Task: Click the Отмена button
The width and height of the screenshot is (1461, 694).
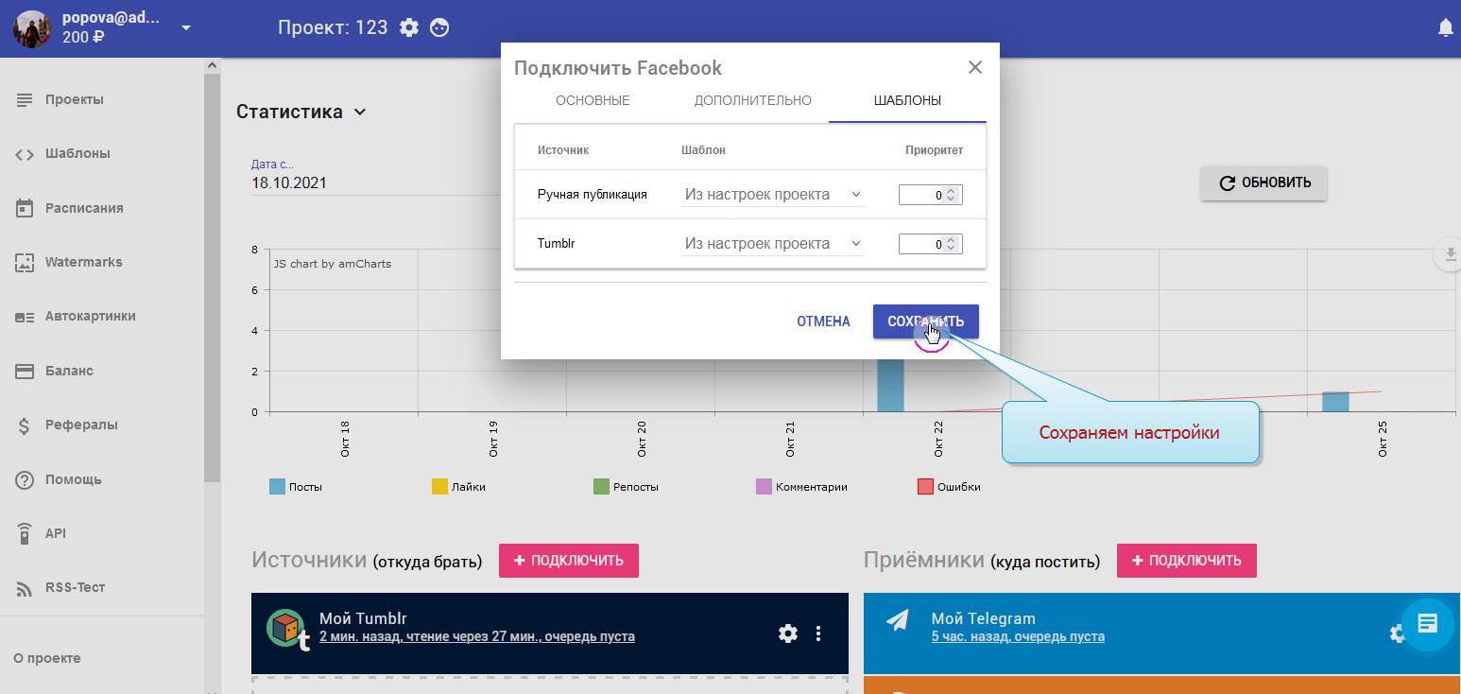Action: 823,321
